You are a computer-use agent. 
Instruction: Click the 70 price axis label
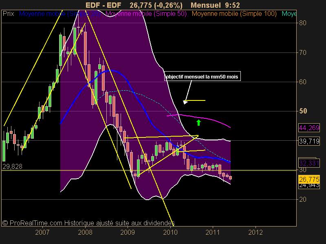tap(303, 52)
